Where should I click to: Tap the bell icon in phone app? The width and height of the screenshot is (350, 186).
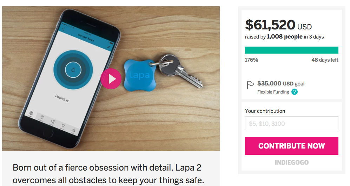73,70
